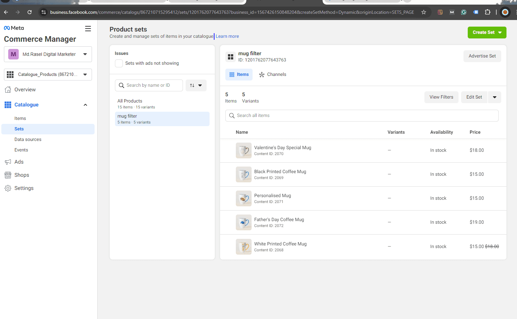Open the White Printed Coffee Mug thumbnail
Image resolution: width=517 pixels, height=319 pixels.
point(244,247)
